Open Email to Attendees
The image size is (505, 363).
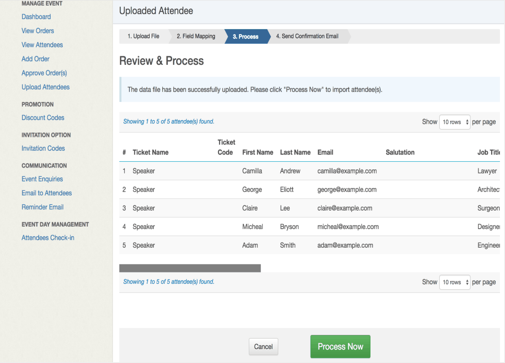point(47,193)
